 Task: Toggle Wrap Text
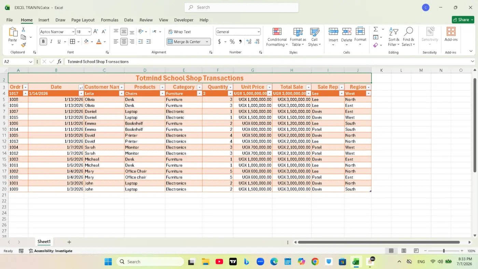tap(180, 32)
